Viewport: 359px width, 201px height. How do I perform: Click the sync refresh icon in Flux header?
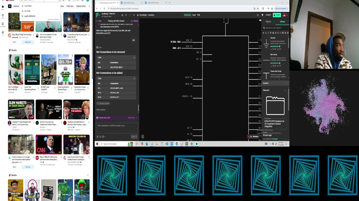click(x=258, y=15)
